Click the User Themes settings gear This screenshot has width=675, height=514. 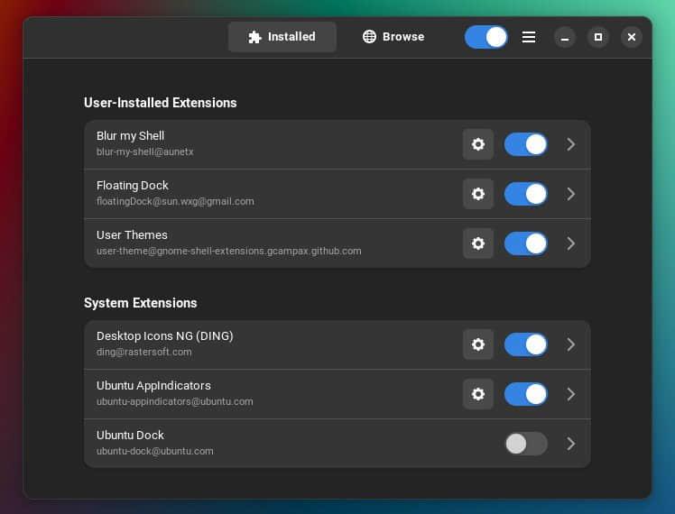pos(478,243)
